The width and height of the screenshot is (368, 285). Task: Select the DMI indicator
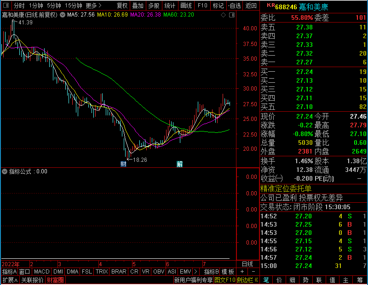(58, 272)
